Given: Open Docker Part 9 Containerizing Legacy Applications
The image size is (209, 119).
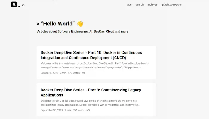Looking at the screenshot, I should (91, 92).
